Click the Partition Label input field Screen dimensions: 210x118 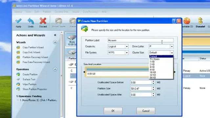point(140,40)
